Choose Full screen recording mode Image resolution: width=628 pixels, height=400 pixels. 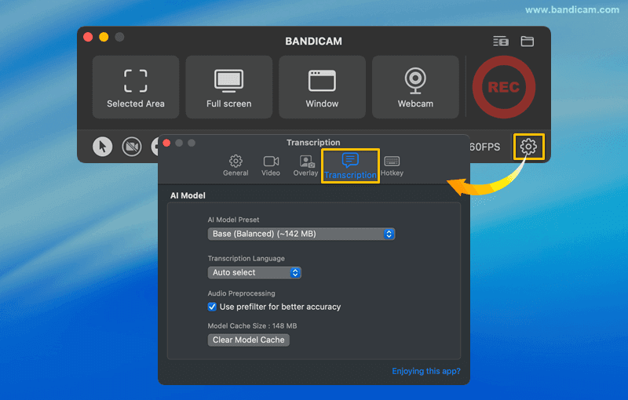coord(228,86)
